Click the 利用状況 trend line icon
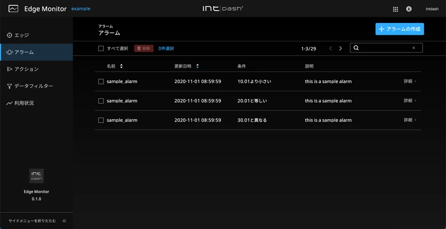446x229 pixels. 9,103
